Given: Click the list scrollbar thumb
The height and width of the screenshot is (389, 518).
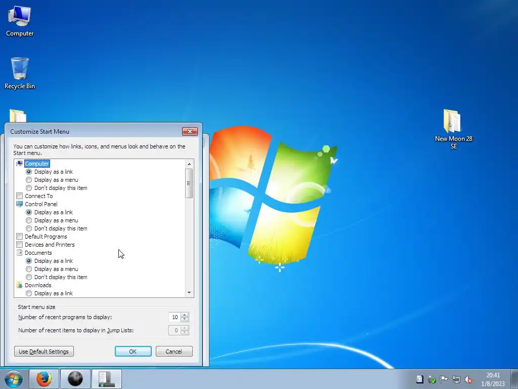Looking at the screenshot, I should pos(189,183).
